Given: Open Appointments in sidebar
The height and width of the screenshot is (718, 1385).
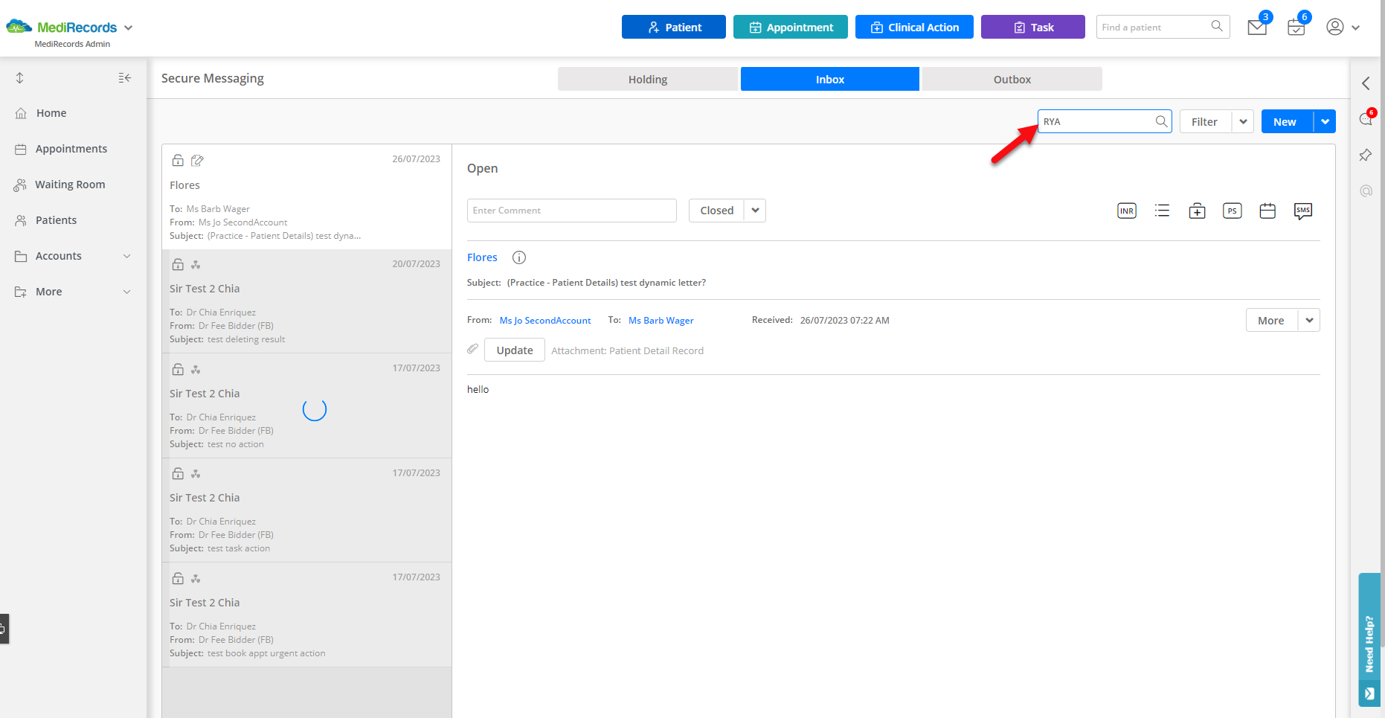Looking at the screenshot, I should (x=73, y=149).
